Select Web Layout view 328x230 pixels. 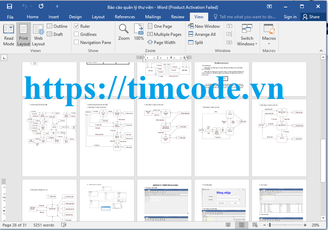coord(38,34)
